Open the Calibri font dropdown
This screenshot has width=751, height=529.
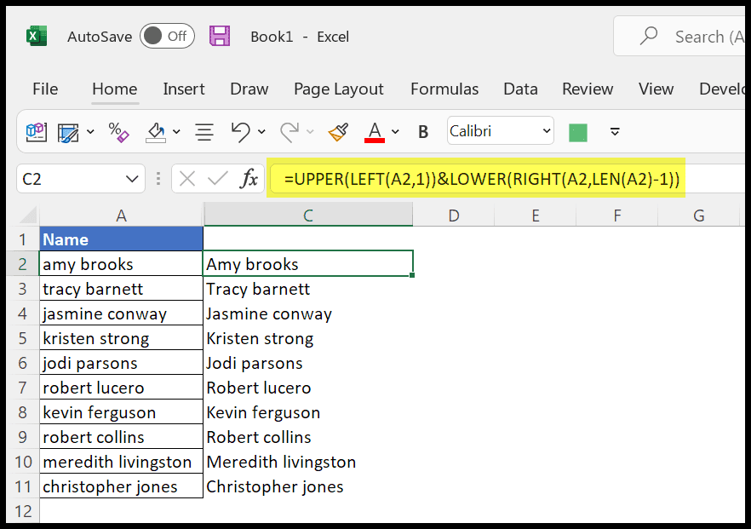click(547, 131)
